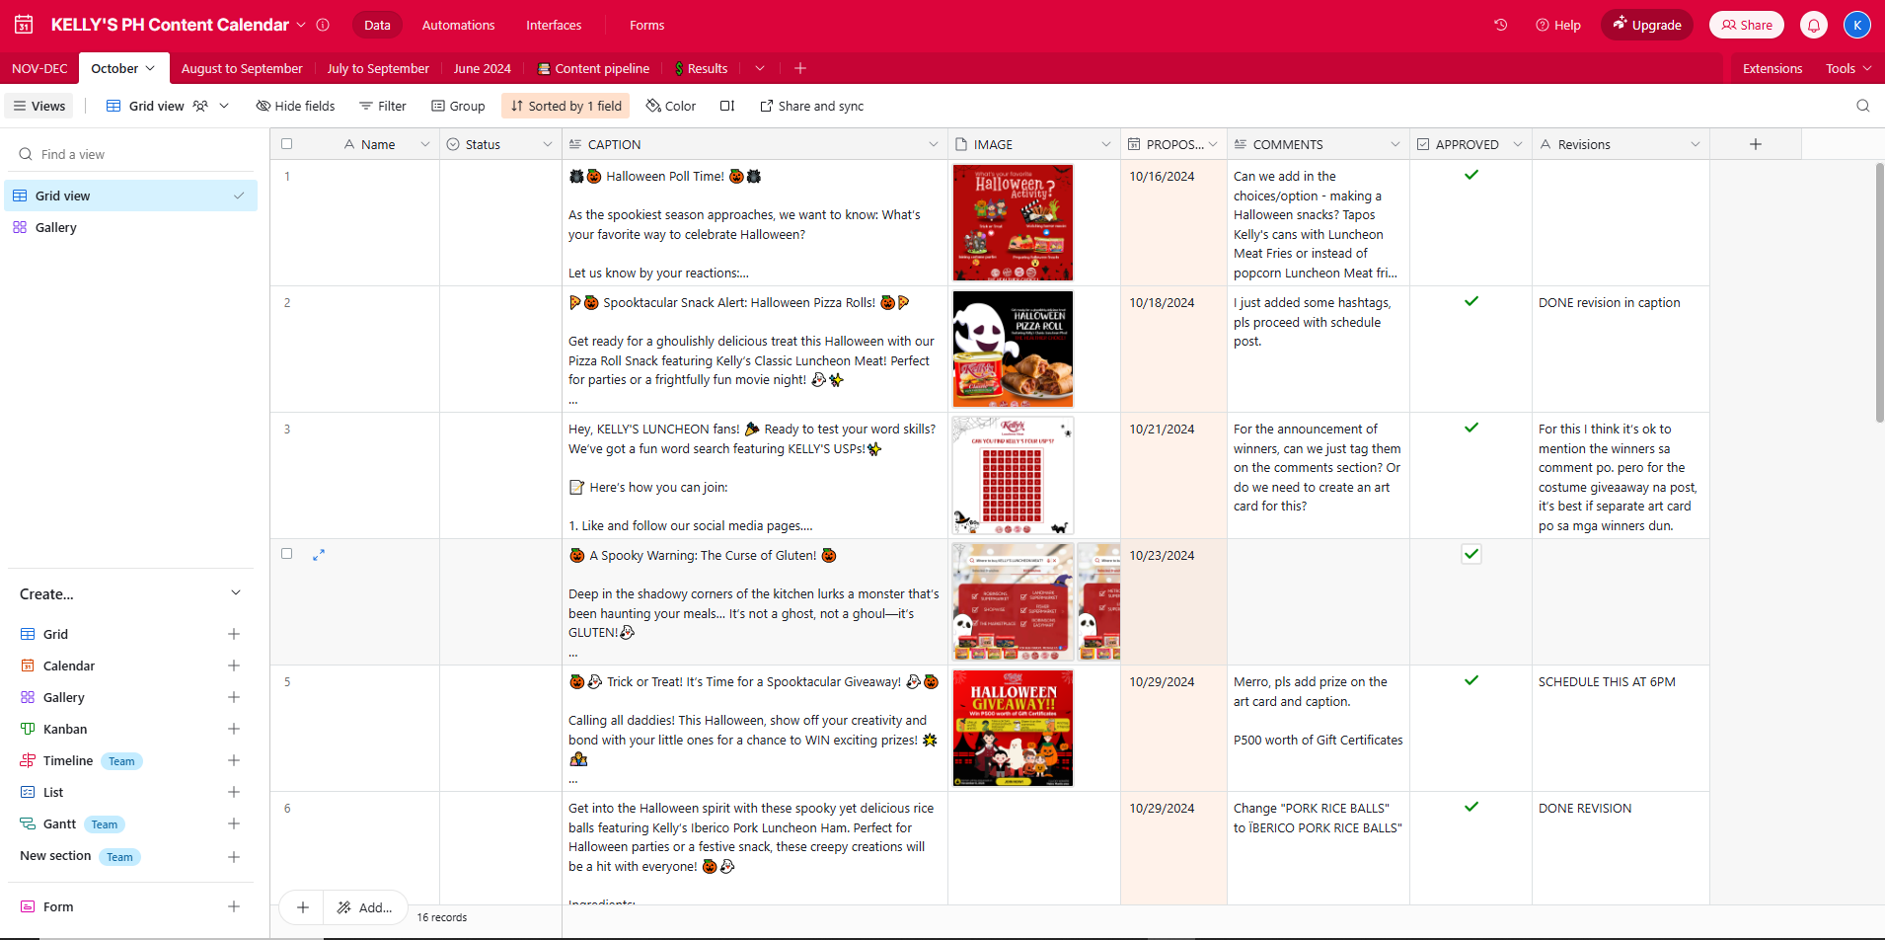Create a new Kanban view
The height and width of the screenshot is (940, 1885).
click(x=234, y=729)
